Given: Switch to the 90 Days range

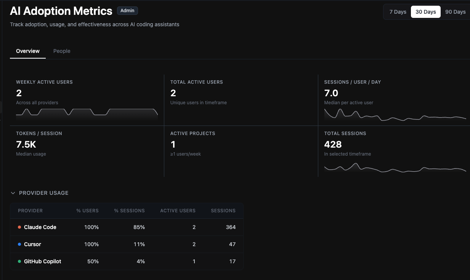Looking at the screenshot, I should [455, 12].
